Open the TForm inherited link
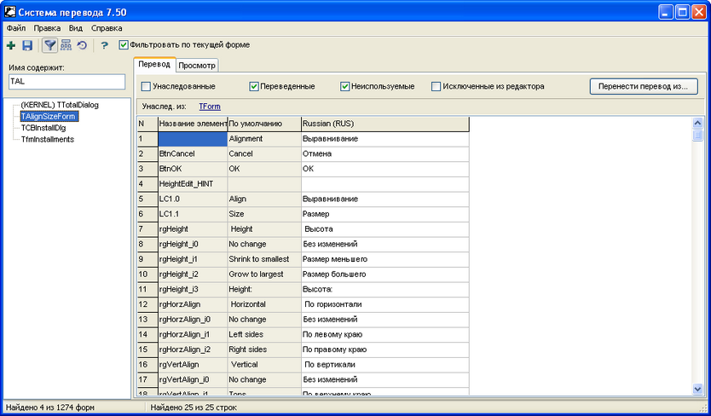Viewport: 711px width, 416px height. coord(210,107)
